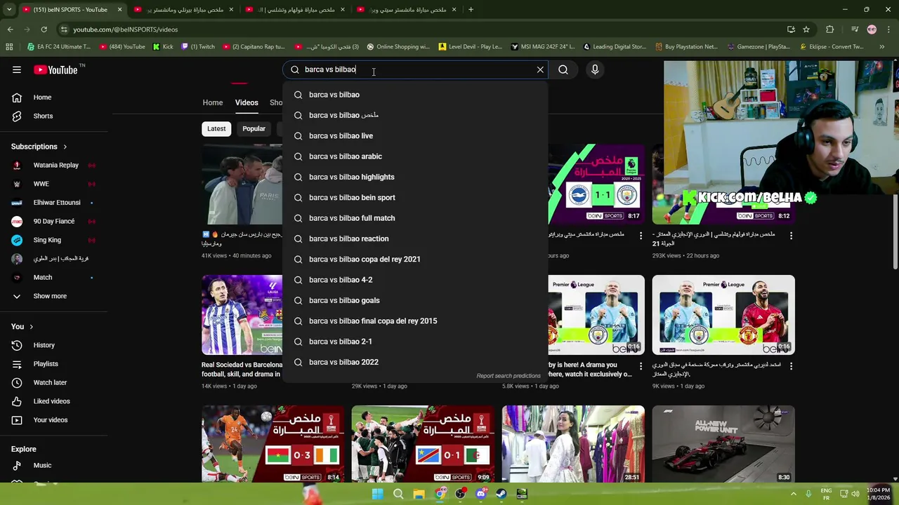Open WWE subscription channel
Screen dimensions: 899x505
click(54, 184)
